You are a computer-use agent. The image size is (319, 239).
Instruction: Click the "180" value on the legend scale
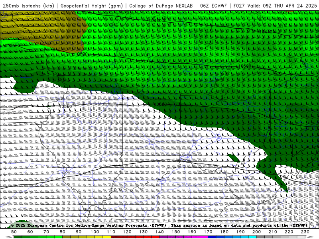click(224, 232)
